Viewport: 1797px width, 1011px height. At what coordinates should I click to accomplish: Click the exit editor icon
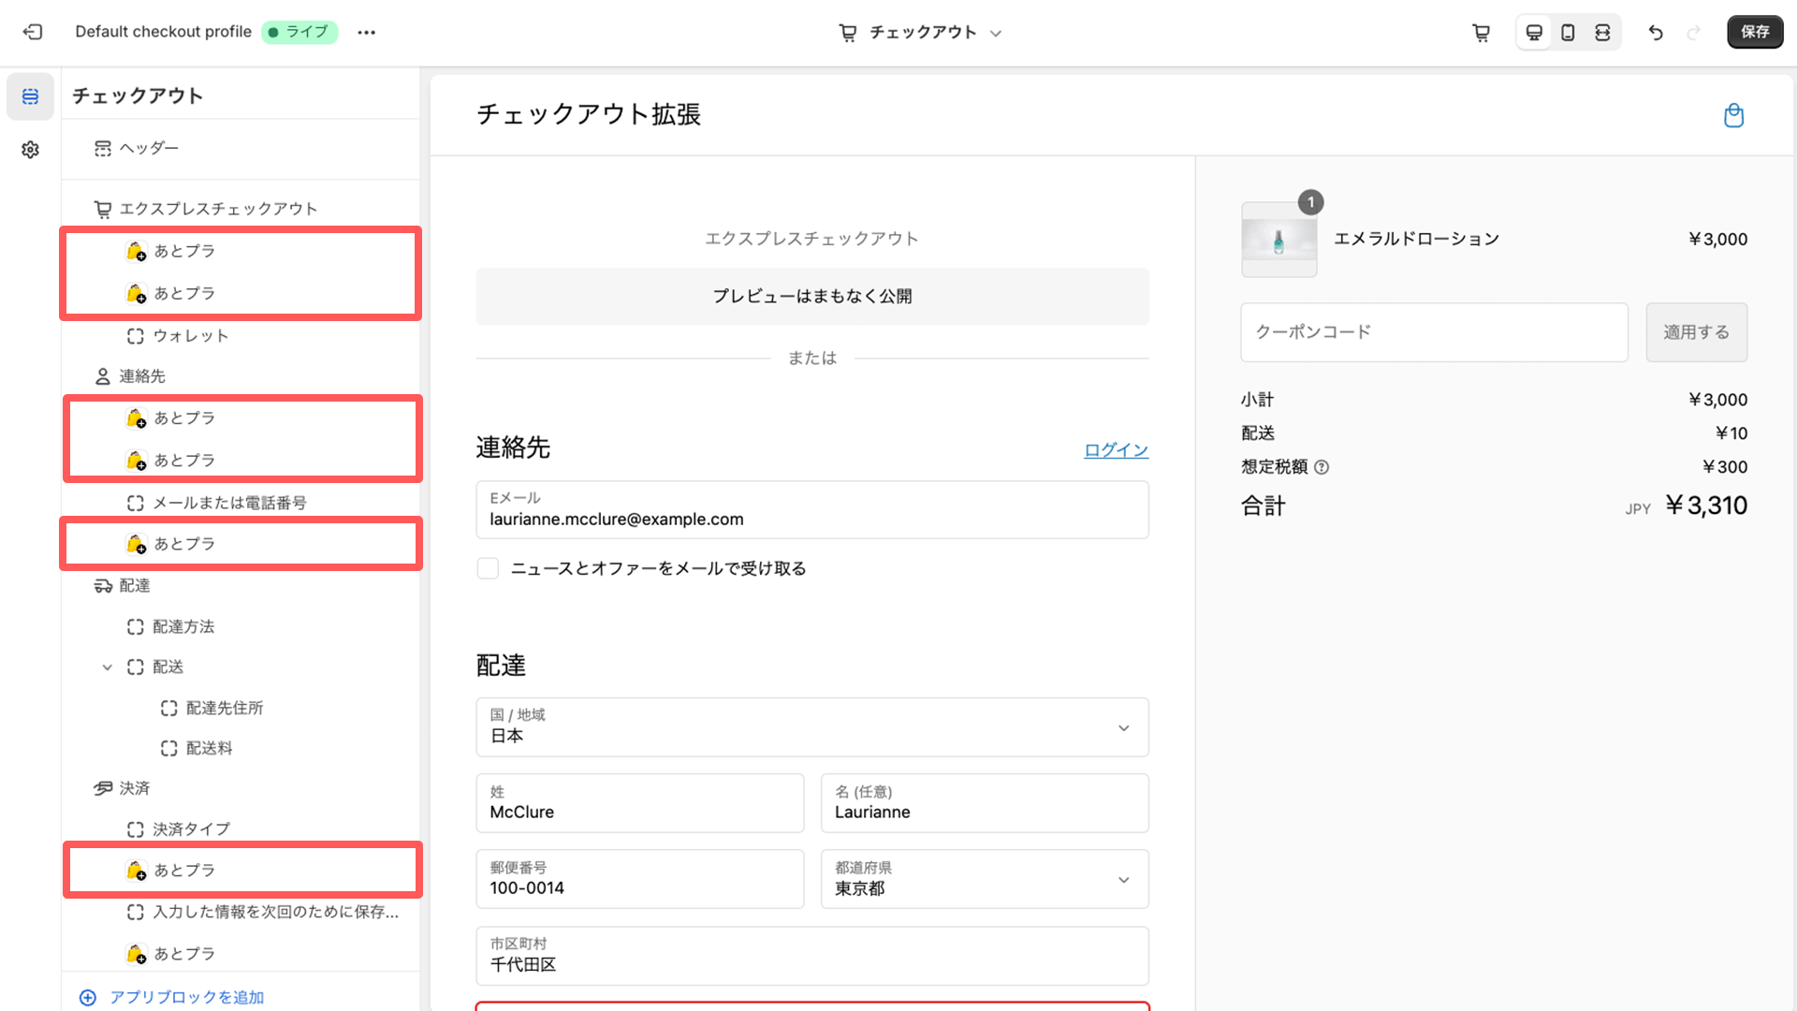click(x=33, y=32)
